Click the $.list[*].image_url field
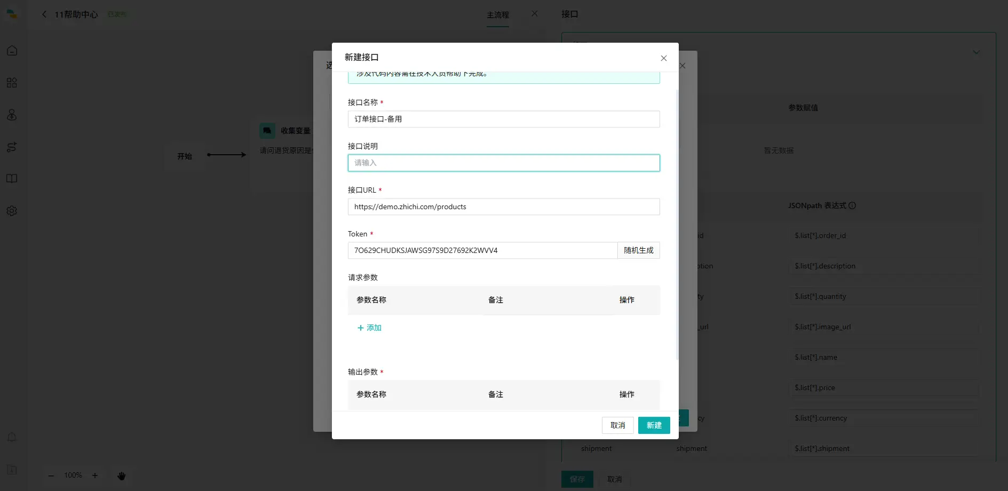1008x491 pixels. tap(884, 327)
